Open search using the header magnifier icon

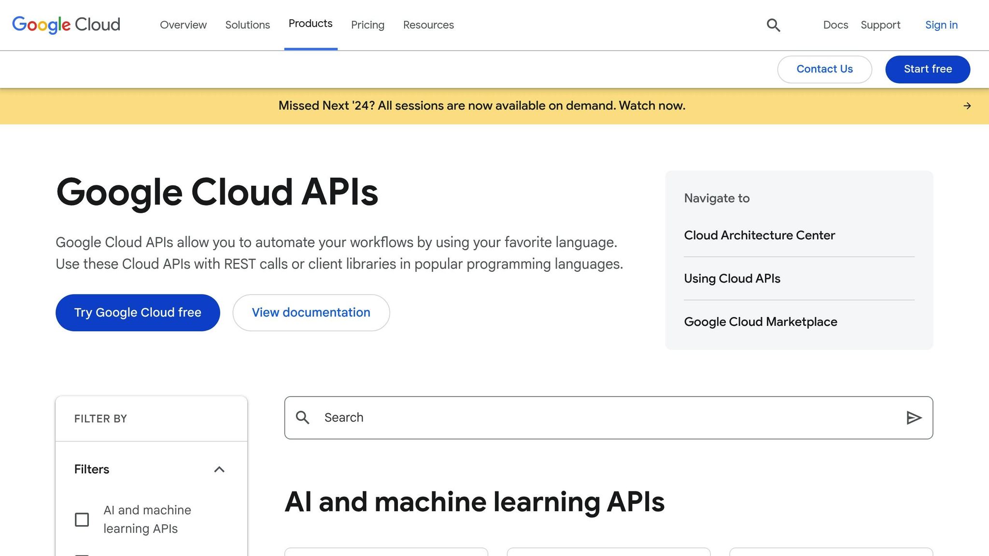pyautogui.click(x=773, y=25)
